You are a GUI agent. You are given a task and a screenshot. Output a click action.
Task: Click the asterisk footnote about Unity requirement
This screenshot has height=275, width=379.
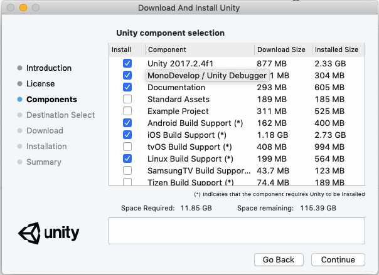pyautogui.click(x=279, y=194)
